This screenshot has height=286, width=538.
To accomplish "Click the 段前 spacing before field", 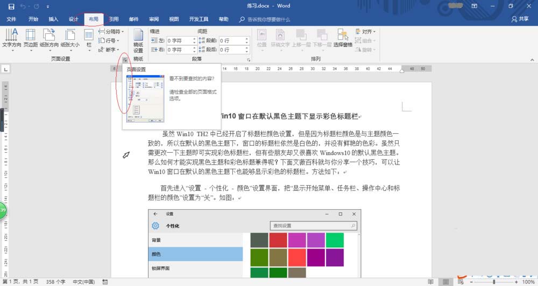I will [232, 40].
